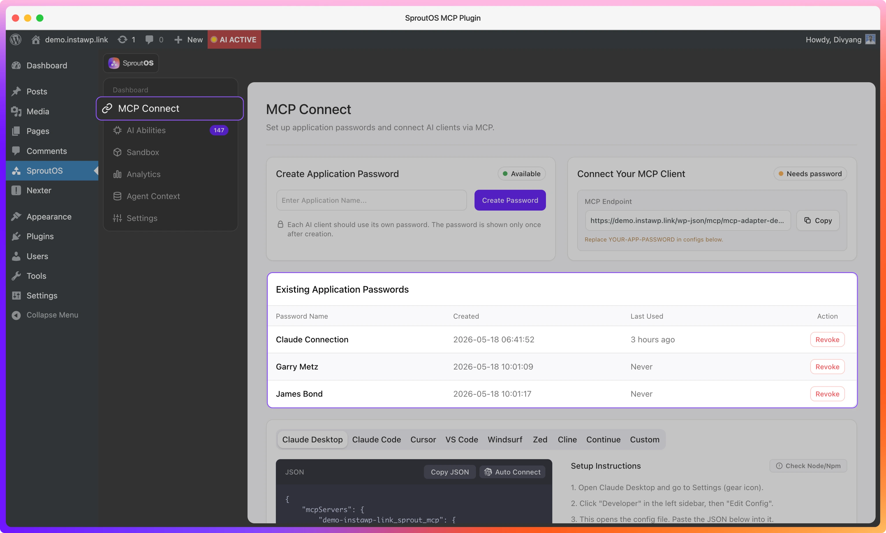886x533 pixels.
Task: Click the Copy JSON button
Action: pos(449,472)
